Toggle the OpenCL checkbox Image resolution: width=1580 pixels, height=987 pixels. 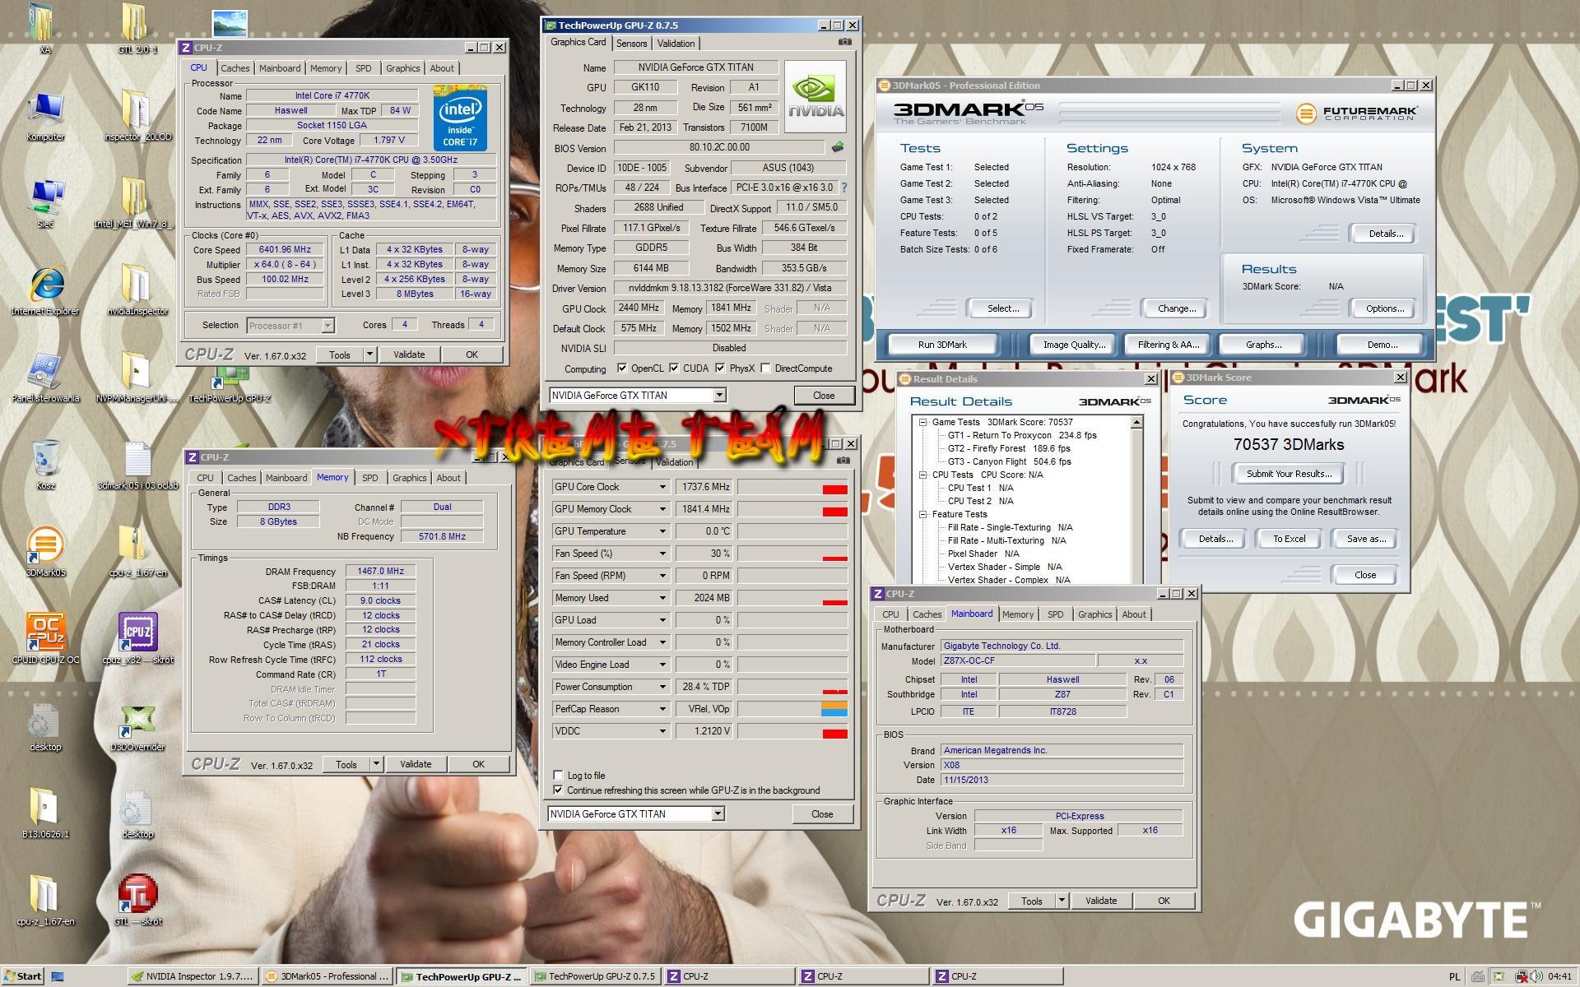pyautogui.click(x=622, y=368)
